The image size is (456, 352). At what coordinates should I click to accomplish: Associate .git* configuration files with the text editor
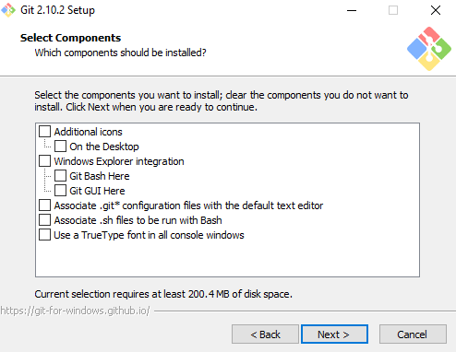[44, 205]
